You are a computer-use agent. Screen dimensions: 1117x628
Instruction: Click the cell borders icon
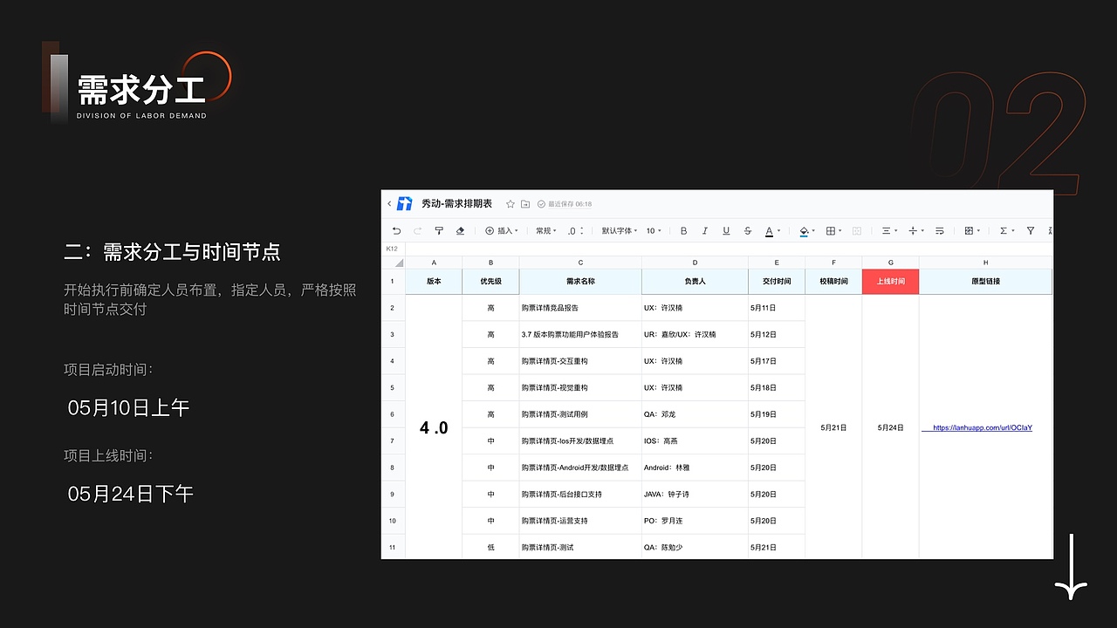coord(831,230)
